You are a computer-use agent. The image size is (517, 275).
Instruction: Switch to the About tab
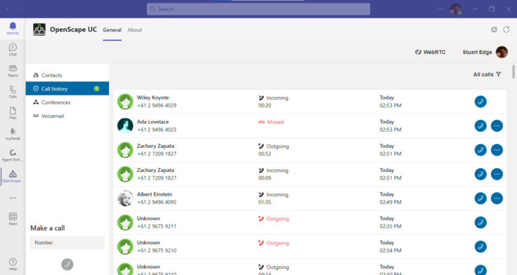click(135, 30)
